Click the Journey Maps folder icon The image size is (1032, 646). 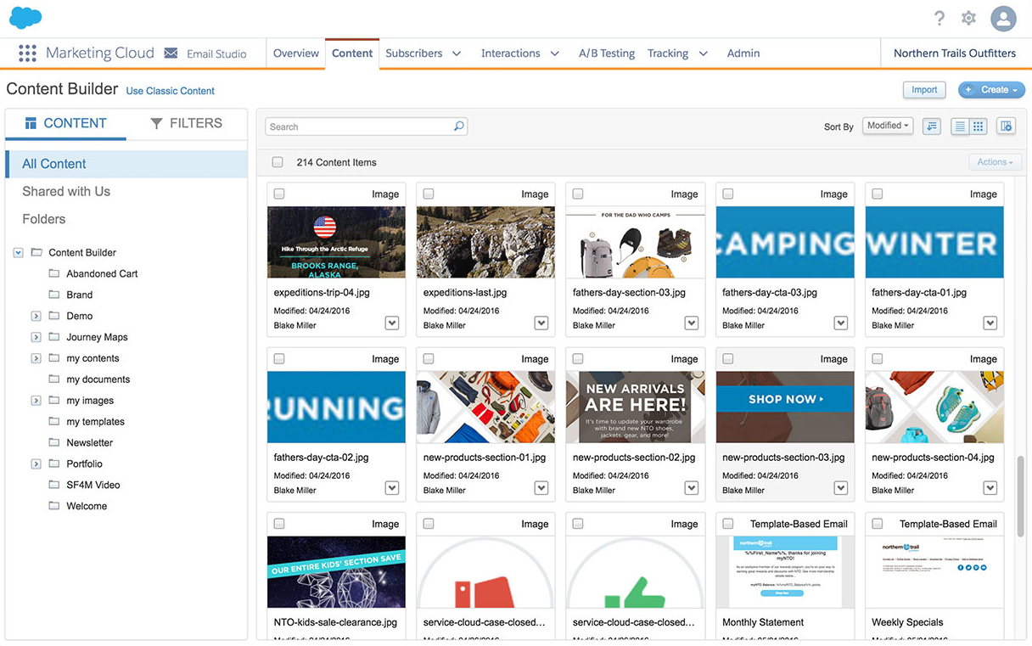pos(54,337)
